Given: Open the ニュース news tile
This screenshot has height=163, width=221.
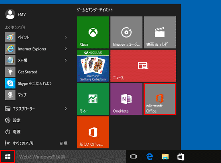Looking at the screenshot, I should click(143, 66).
